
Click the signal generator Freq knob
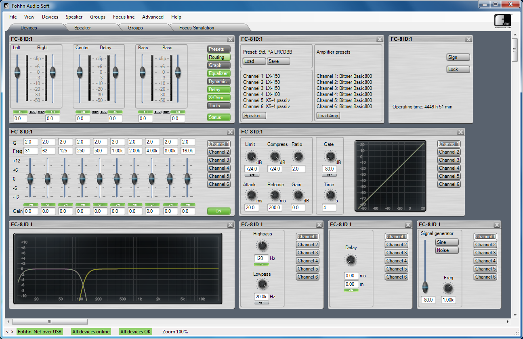point(448,288)
